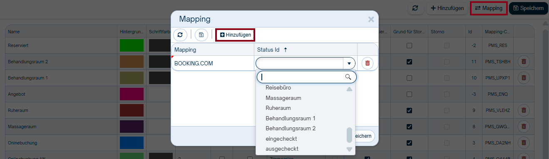
Task: Uncheck Grund für Storno for Ruheraum
Action: coord(409,110)
